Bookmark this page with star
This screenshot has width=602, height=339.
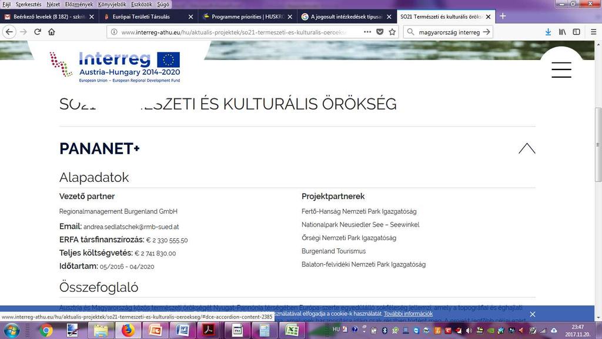(392, 32)
